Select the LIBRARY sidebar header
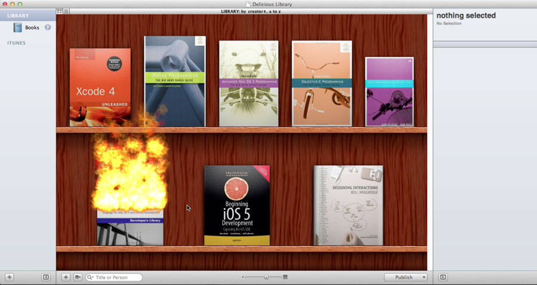This screenshot has height=285, width=537. click(18, 16)
